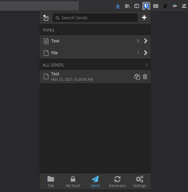Click the Bitwarden shield toolbar icon
The image size is (188, 192).
pos(146,6)
